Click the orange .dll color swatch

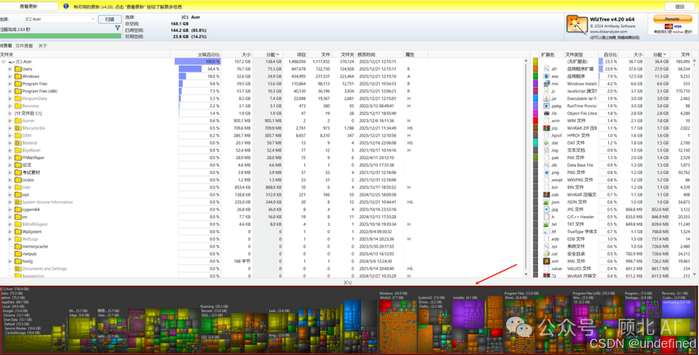point(535,69)
